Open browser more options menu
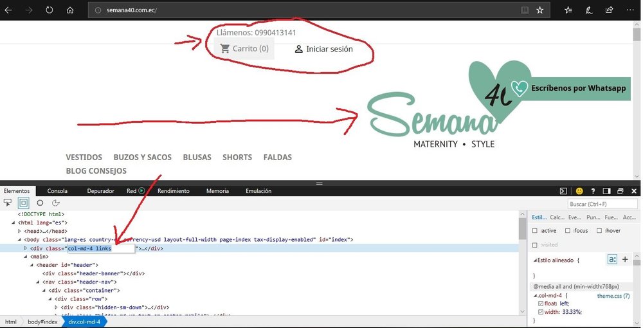Screen dimensions: 643x328 click(x=630, y=10)
